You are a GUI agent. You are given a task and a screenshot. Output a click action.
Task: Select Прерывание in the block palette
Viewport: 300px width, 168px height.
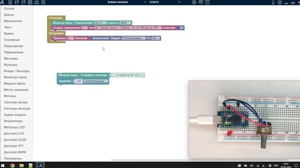click(x=14, y=46)
